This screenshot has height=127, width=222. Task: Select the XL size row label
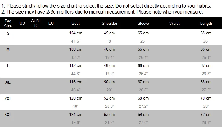pos(8,82)
